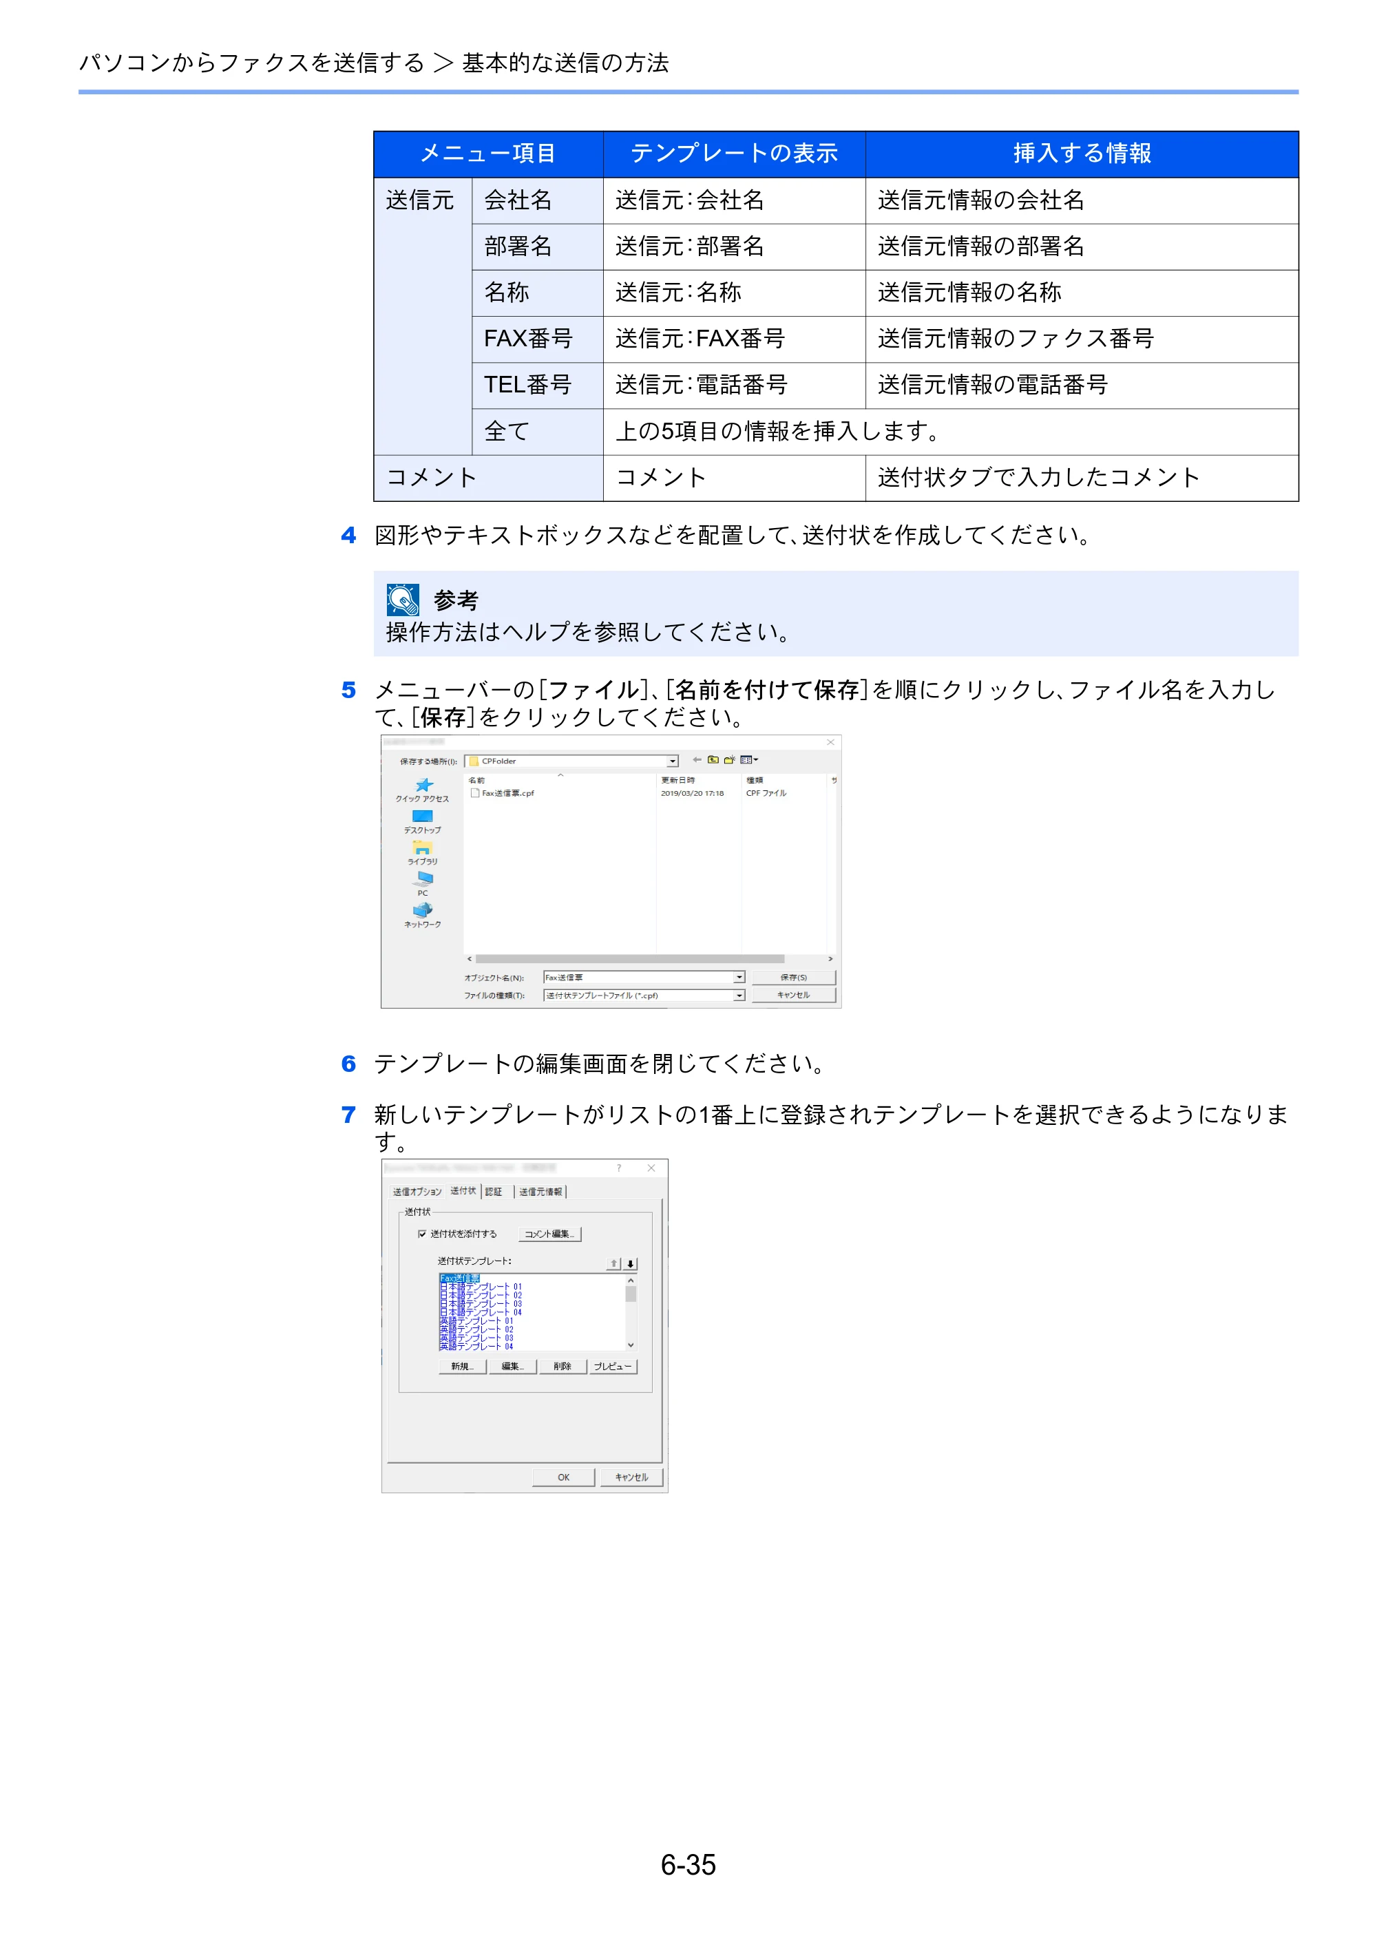This screenshot has height=1949, width=1377.
Task: Expand the CPFolder save location dropdown
Action: pyautogui.click(x=673, y=761)
